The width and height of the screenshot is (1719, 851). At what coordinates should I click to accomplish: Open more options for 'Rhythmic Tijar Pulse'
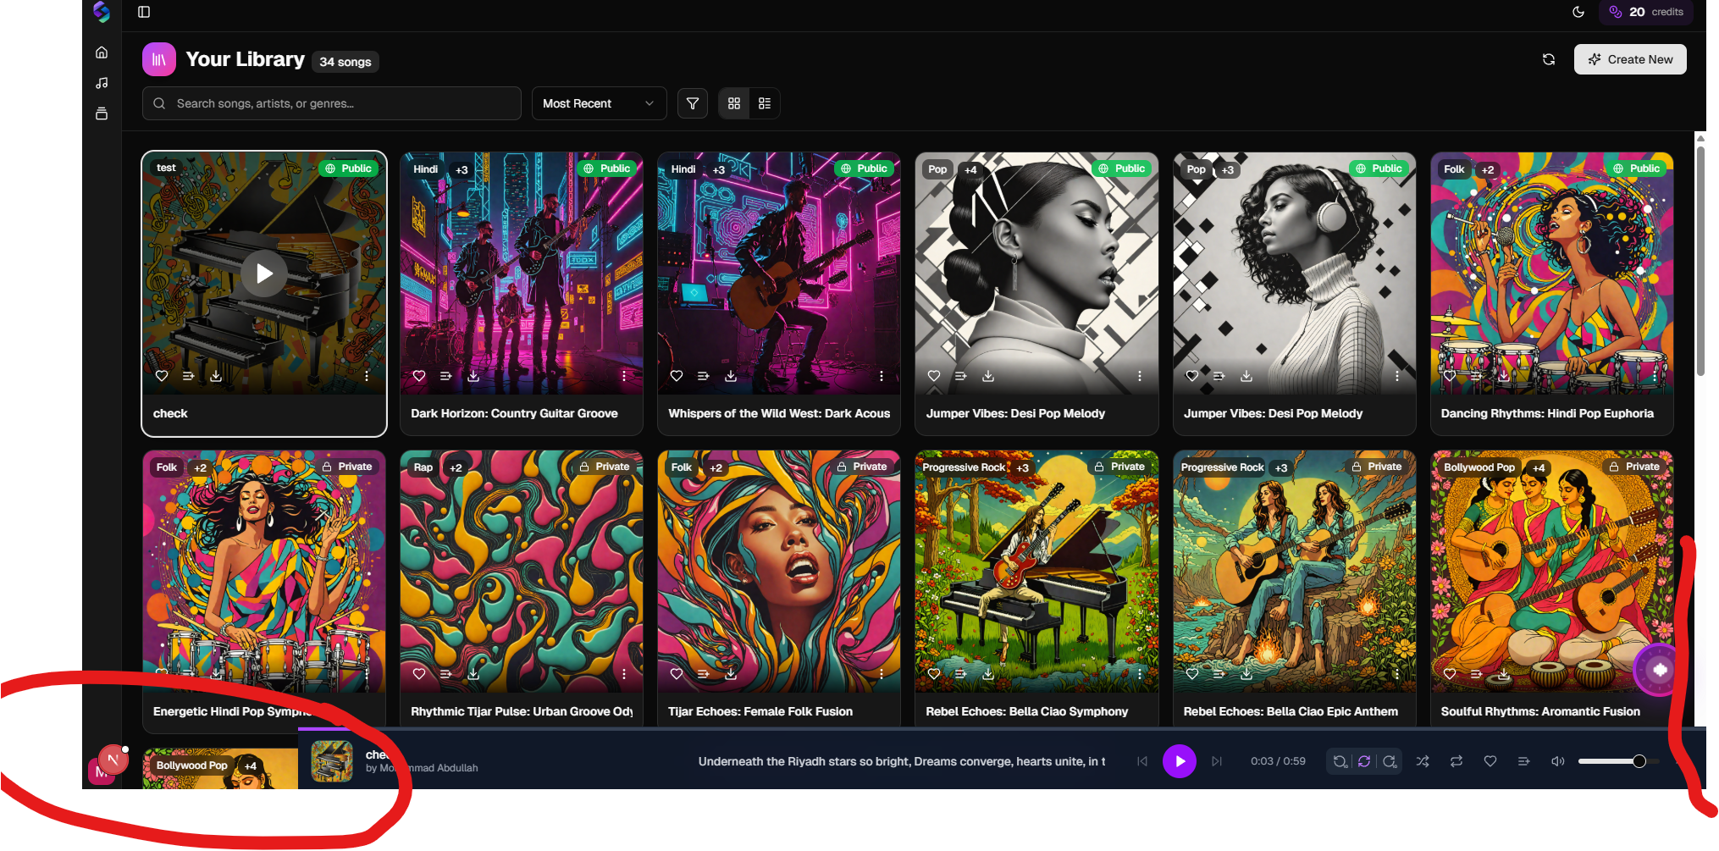click(624, 674)
